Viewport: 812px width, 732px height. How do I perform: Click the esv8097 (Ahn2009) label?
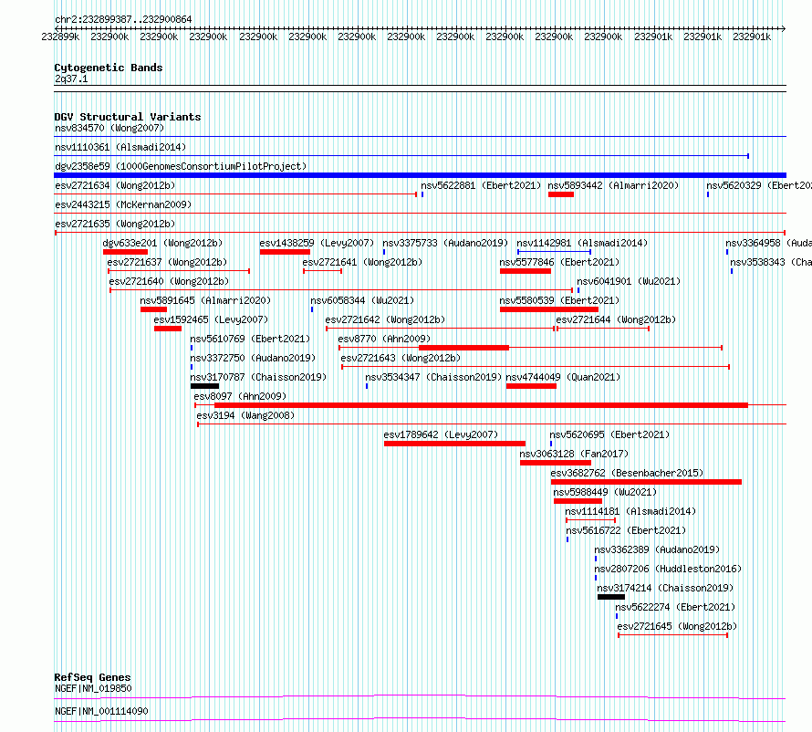(240, 396)
